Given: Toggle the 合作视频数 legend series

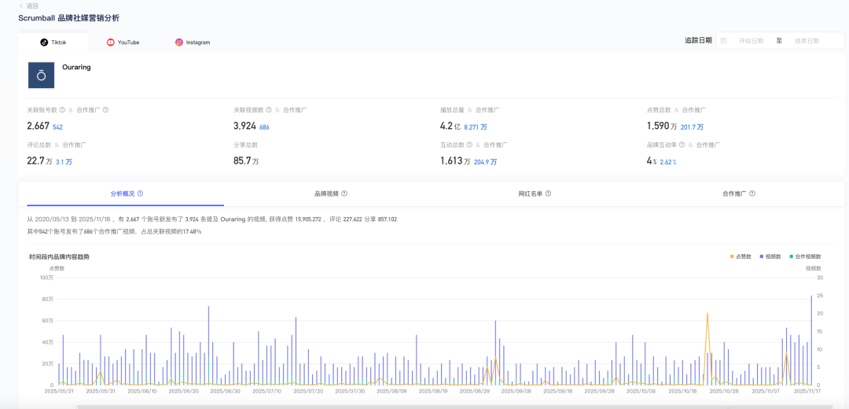Looking at the screenshot, I should click(x=805, y=256).
